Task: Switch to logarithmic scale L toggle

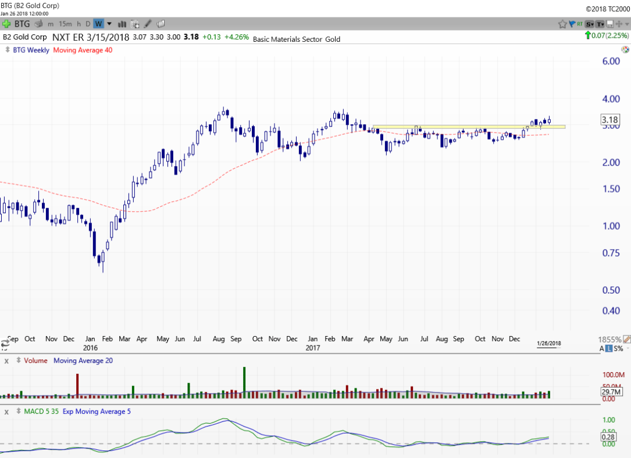Action: (x=608, y=348)
